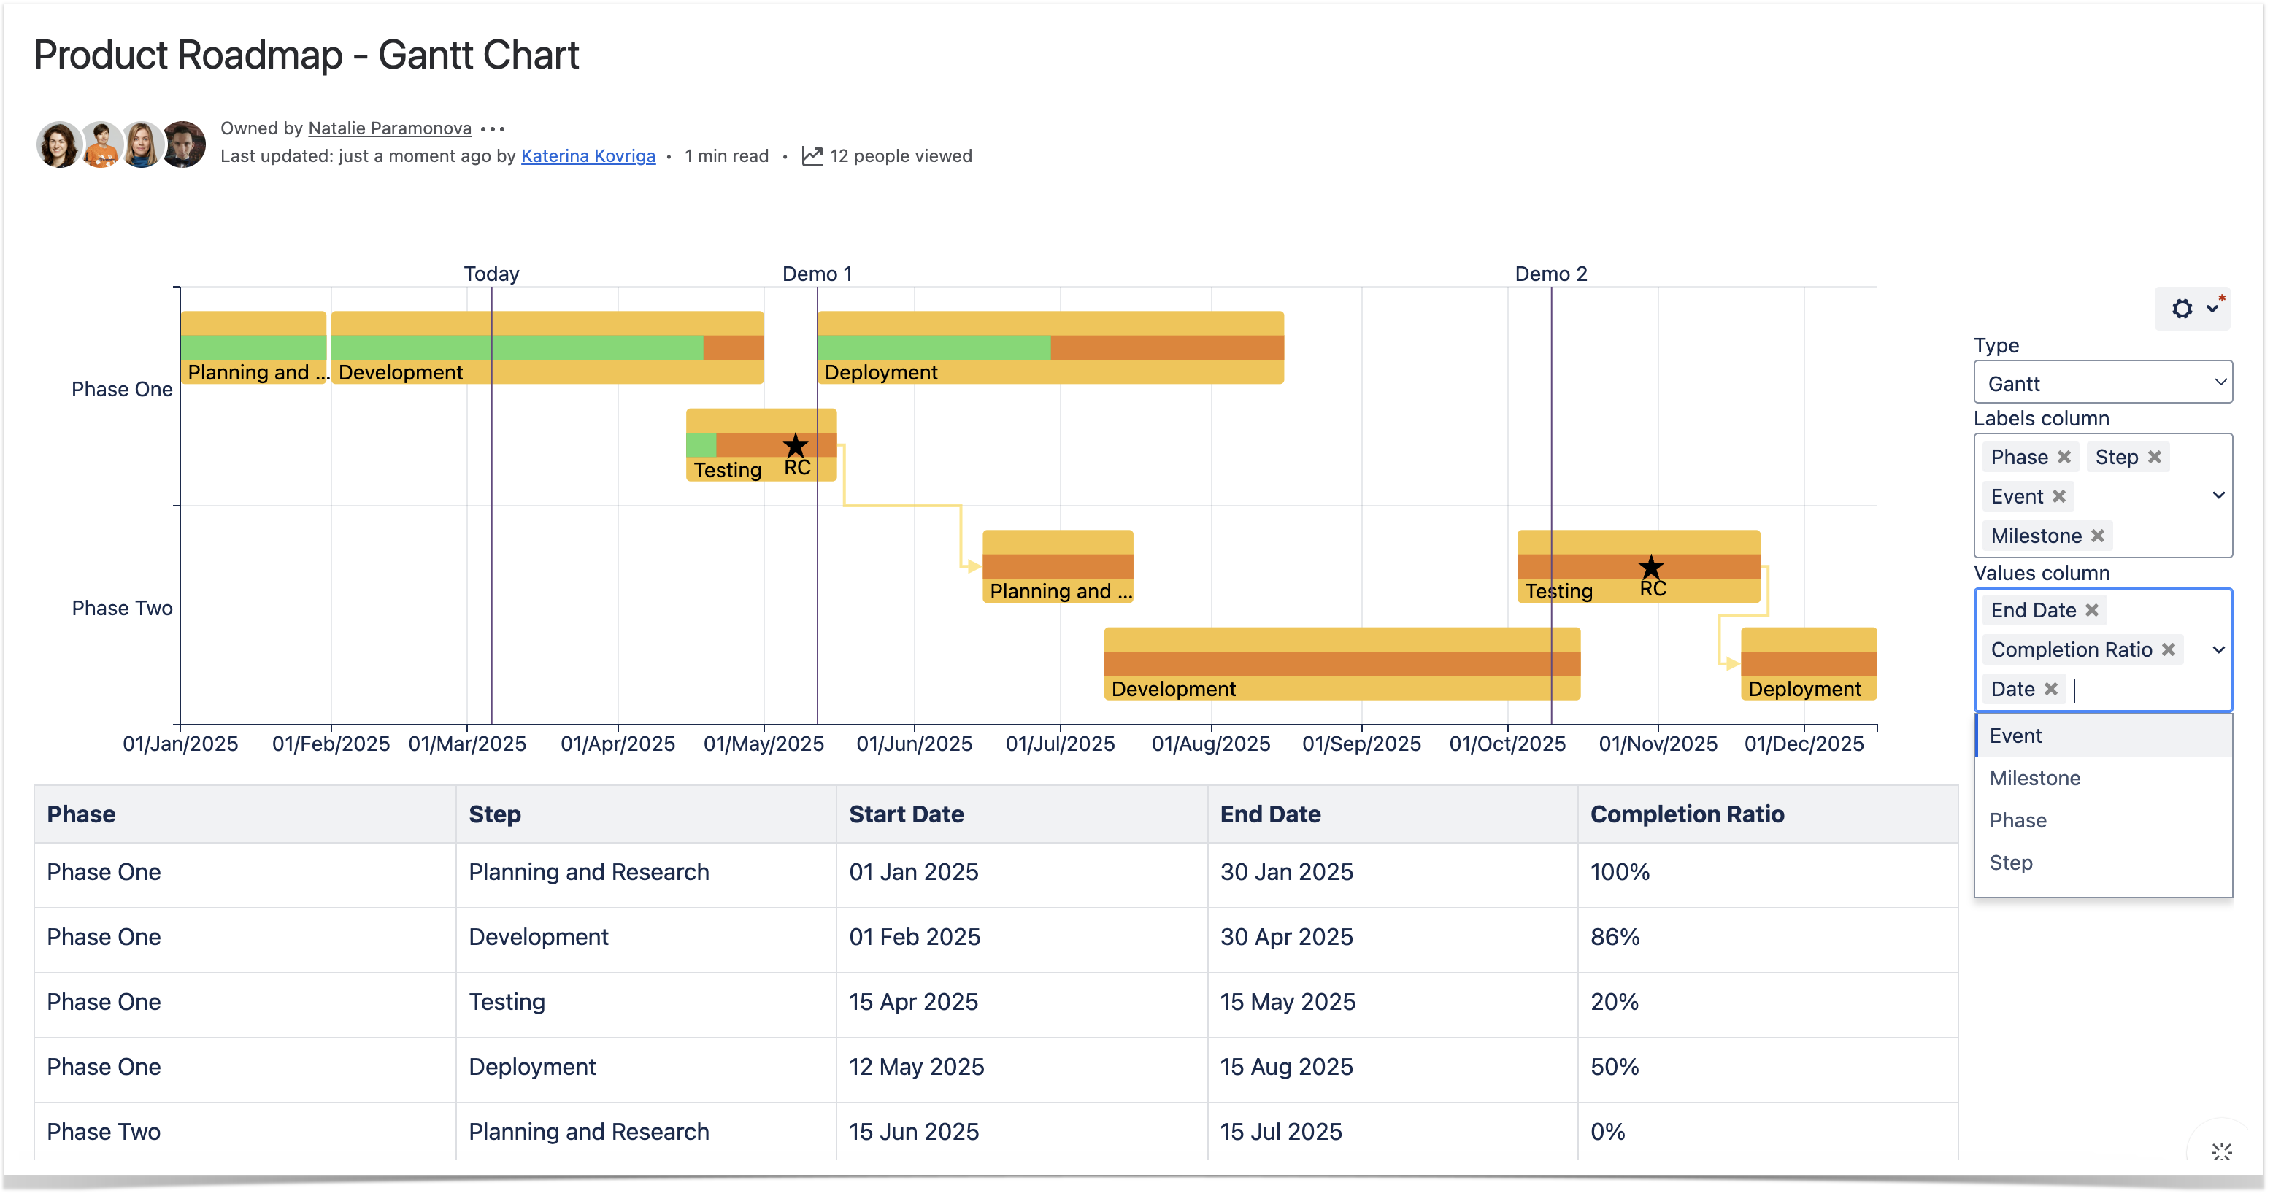Remove the Date value tag
Image resolution: width=2273 pixels, height=1196 pixels.
pyautogui.click(x=2052, y=690)
